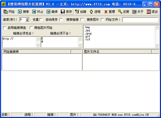Click the app icon in the title bar
Screen dimensions: 161x118
tap(4, 4)
